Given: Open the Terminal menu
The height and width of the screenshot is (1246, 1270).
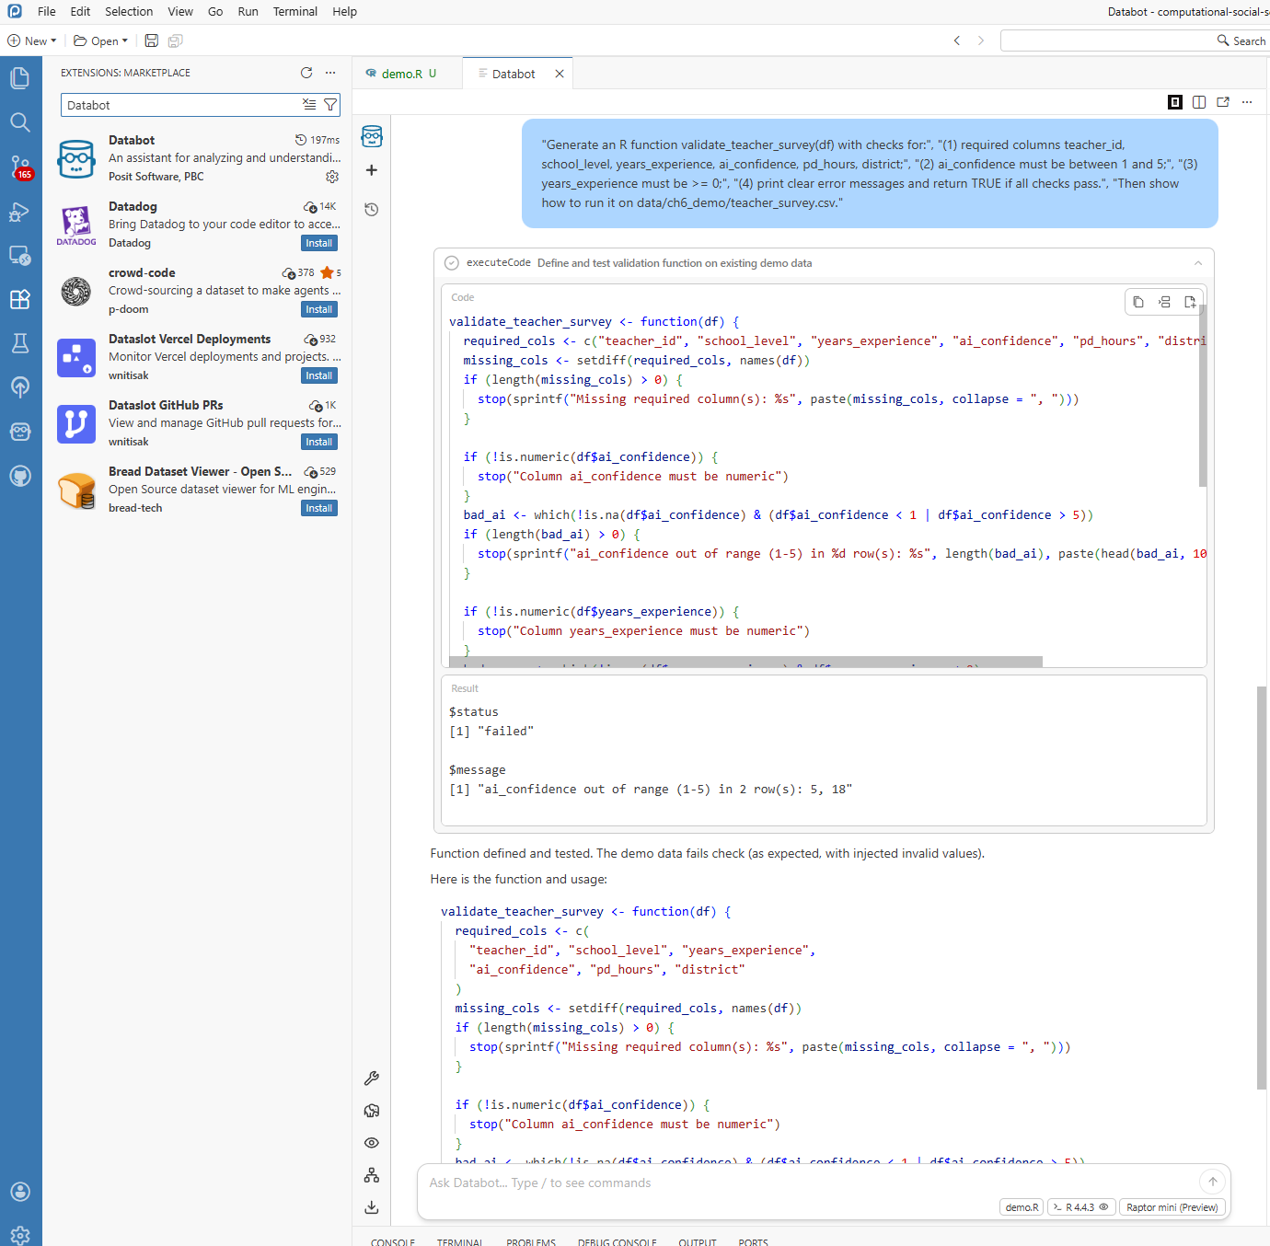Looking at the screenshot, I should point(294,12).
